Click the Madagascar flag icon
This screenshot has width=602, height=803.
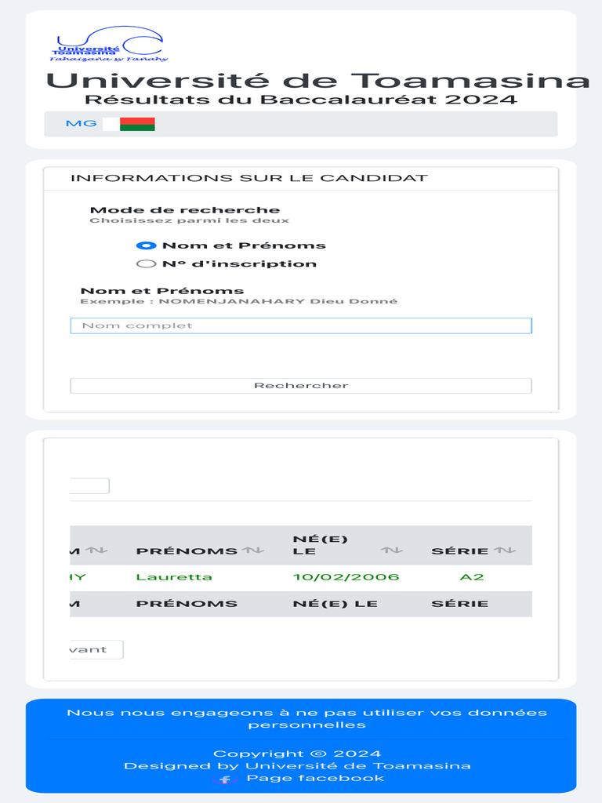129,124
